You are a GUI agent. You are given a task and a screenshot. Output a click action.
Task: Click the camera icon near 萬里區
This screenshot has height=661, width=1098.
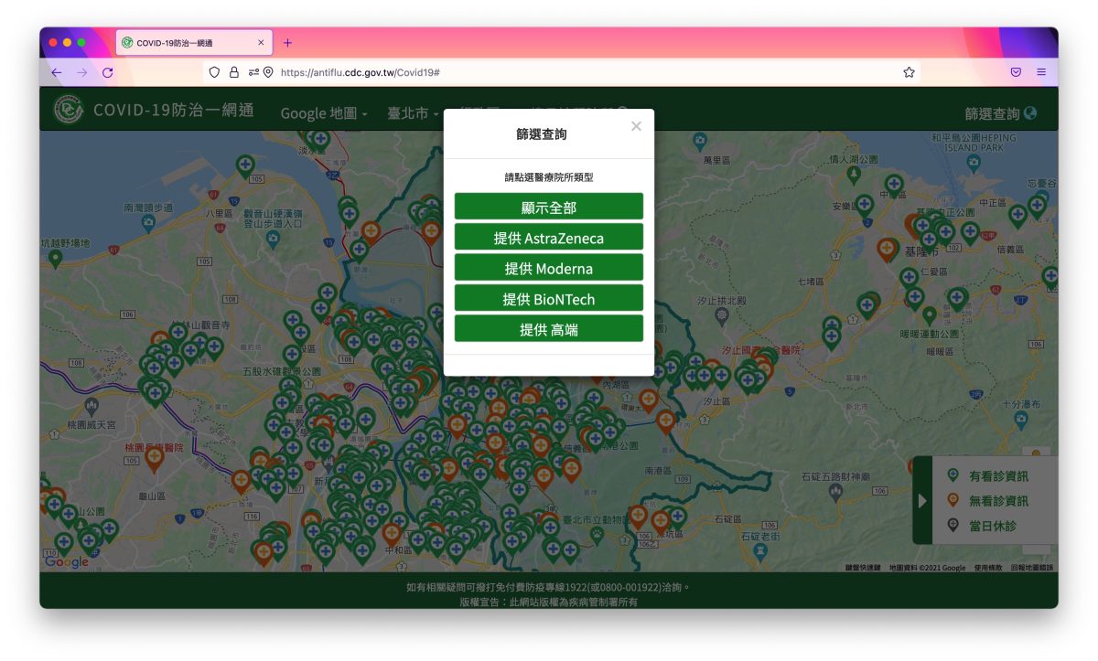[x=700, y=140]
